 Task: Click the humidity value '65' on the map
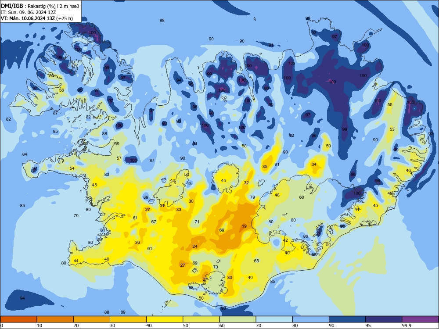256,261
